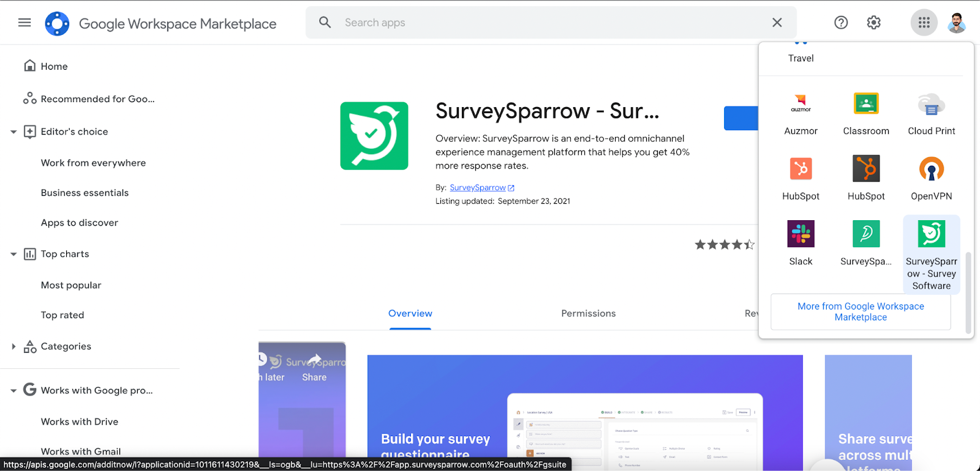
Task: Open the help question mark icon
Action: (x=841, y=23)
